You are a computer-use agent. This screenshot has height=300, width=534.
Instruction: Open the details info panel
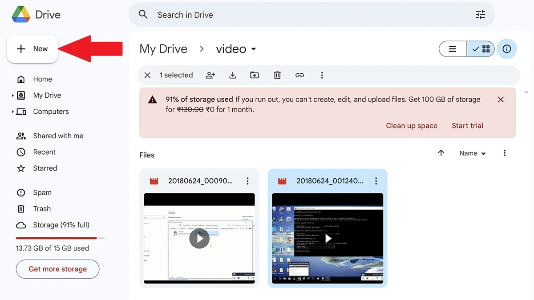point(507,49)
